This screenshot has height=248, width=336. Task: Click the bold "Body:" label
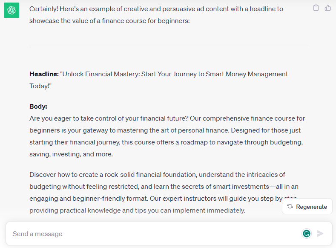(x=38, y=107)
